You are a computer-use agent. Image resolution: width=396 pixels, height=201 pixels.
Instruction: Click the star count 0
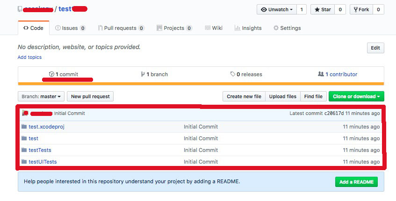340,10
